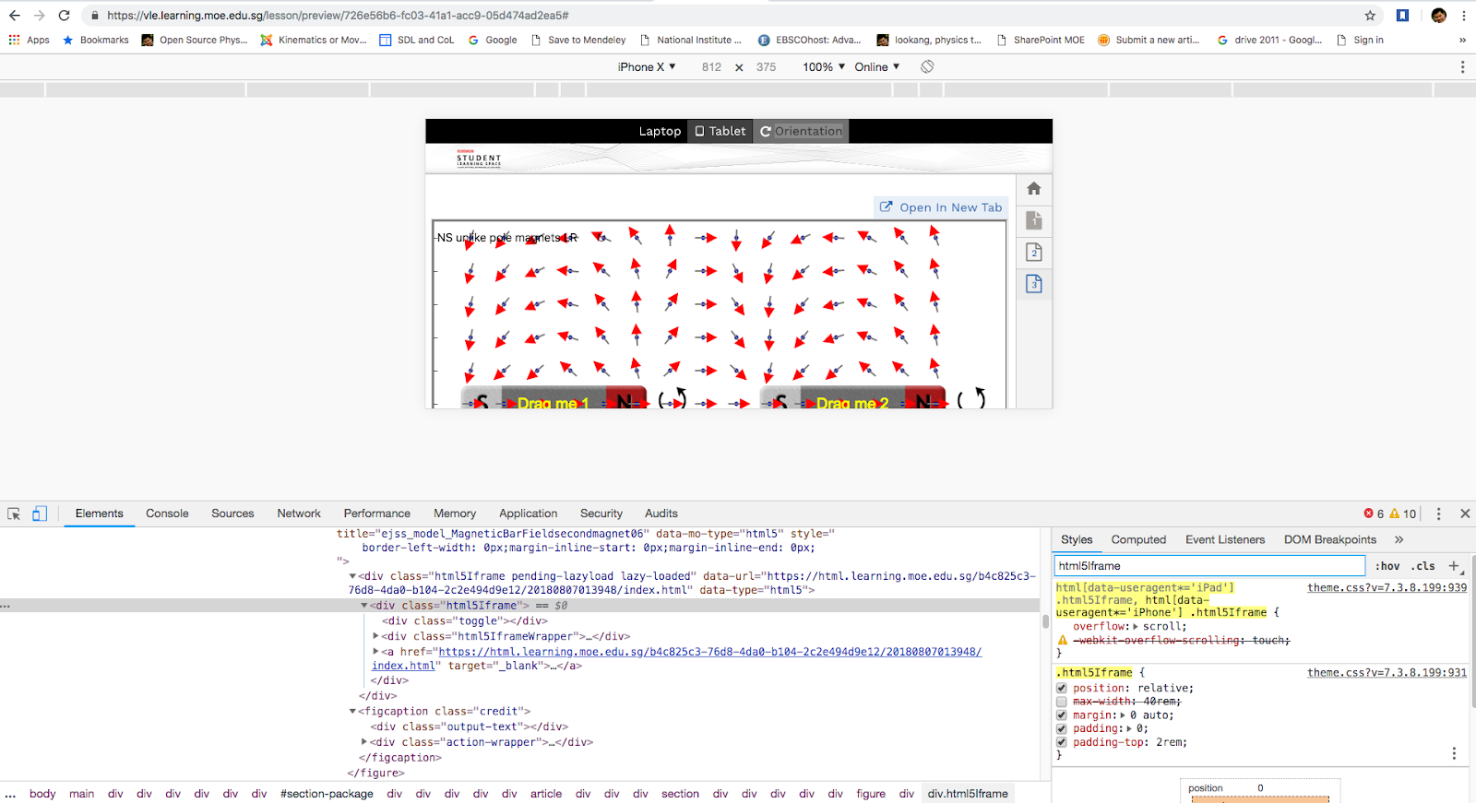Viewport: 1476px width, 803px height.
Task: Switch preview to Tablet mode
Action: point(720,131)
